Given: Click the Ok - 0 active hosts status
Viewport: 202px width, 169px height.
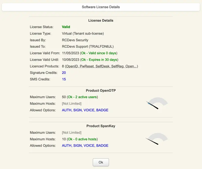Looking at the screenshot, I should click(82, 139).
